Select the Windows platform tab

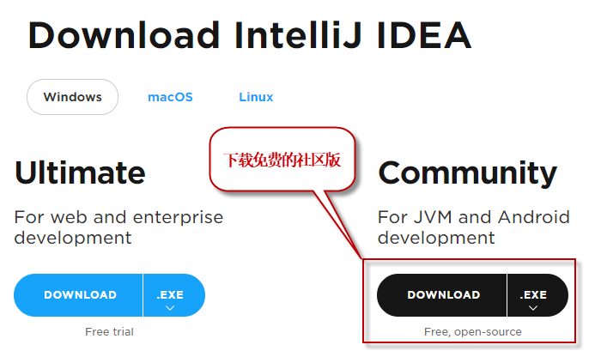(72, 97)
